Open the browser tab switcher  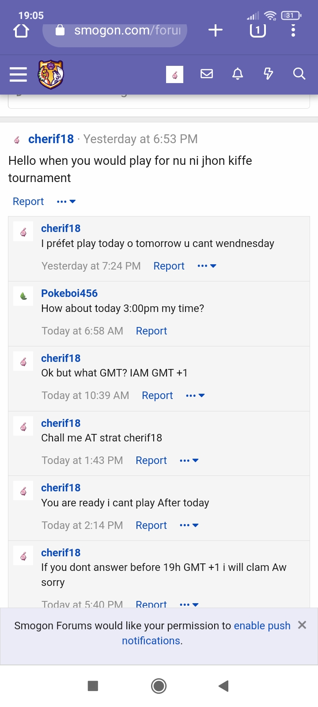(257, 30)
